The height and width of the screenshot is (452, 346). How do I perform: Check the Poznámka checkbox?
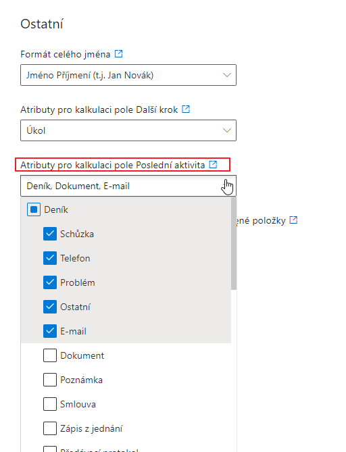(x=50, y=380)
